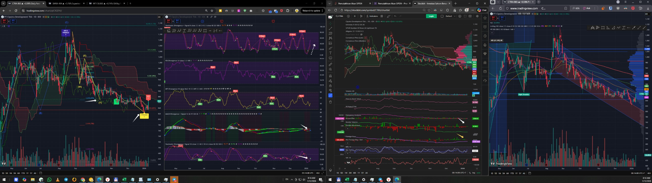Open fire trending icon in Stockbit right sidebar
Image resolution: width=652 pixels, height=183 pixels.
pos(485,45)
